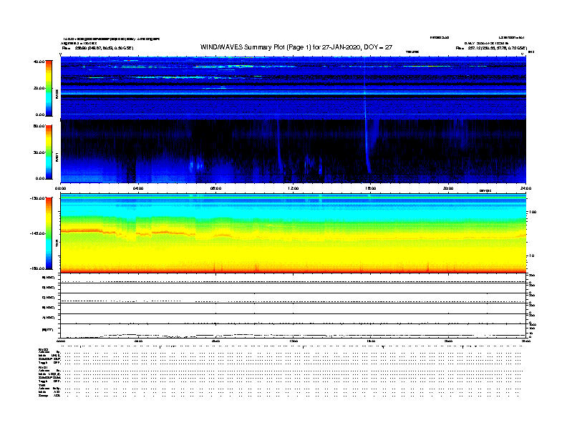Image resolution: width=567 pixels, height=438 pixels.
Task: Select the 30.00 tick on RAD1 color bar
Action: coord(39,152)
